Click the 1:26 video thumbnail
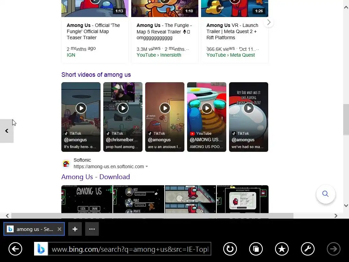The height and width of the screenshot is (262, 349). click(x=234, y=9)
